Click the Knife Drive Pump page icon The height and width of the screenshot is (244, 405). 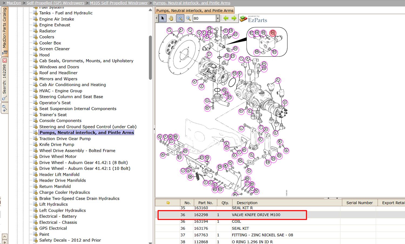35,144
